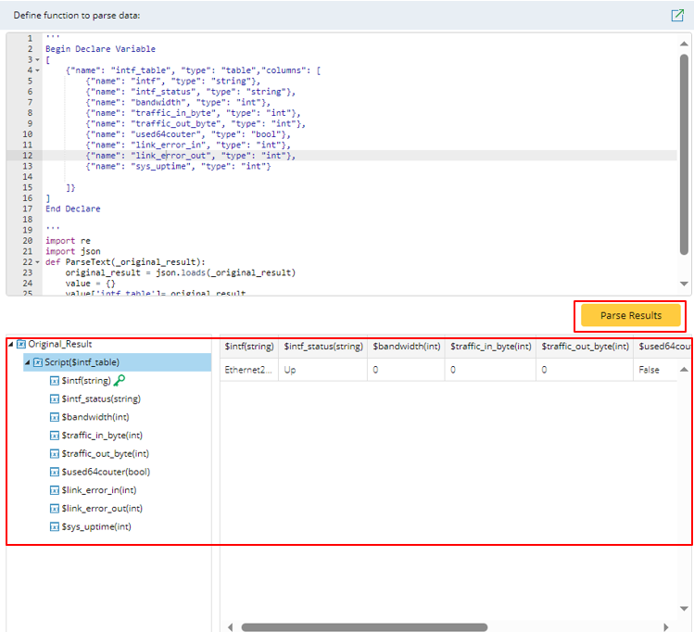
Task: Click the Ethernet2 cell in results table
Action: [248, 369]
